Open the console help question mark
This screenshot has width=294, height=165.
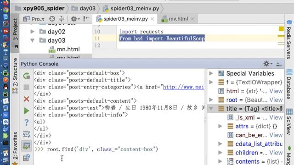(x=27, y=122)
